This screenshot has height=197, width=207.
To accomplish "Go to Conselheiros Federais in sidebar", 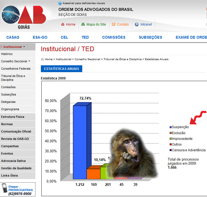I will click(16, 69).
